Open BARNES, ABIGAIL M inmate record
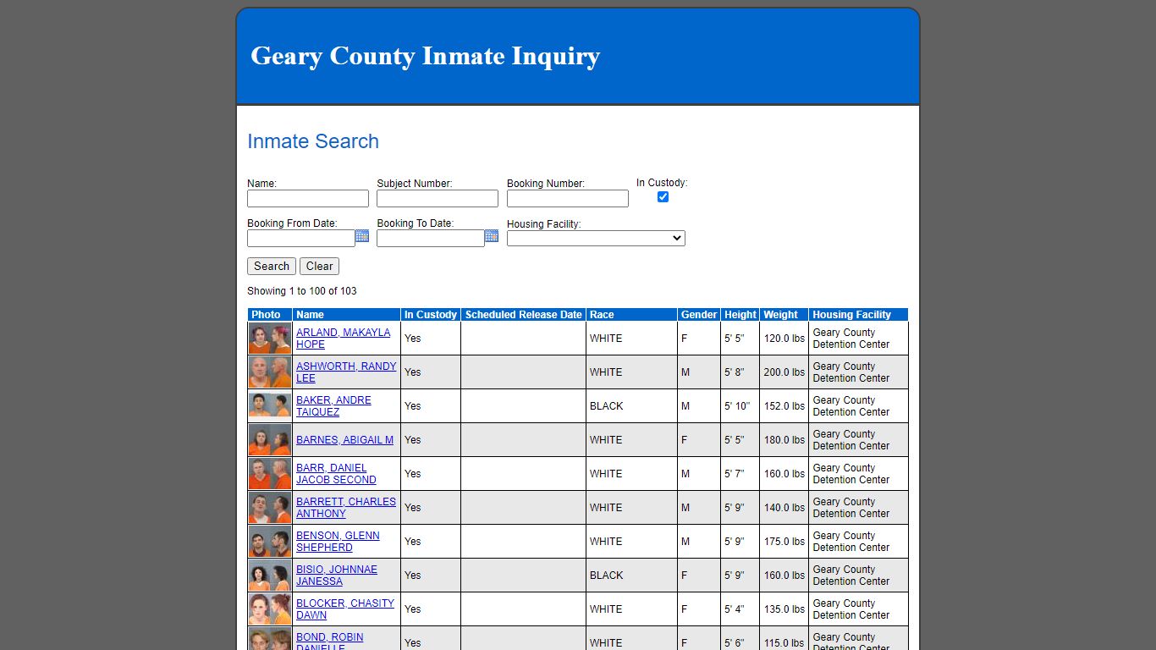This screenshot has width=1156, height=650. (x=344, y=440)
